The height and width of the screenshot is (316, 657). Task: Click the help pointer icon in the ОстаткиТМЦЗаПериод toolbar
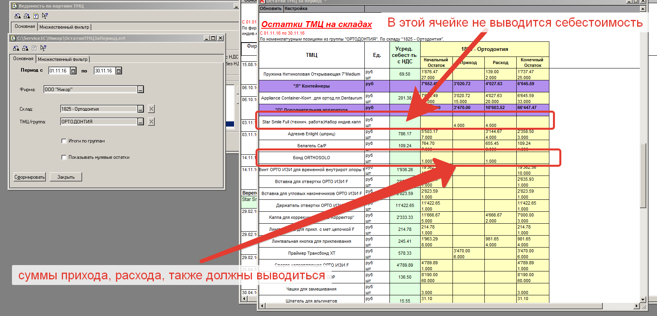(43, 48)
